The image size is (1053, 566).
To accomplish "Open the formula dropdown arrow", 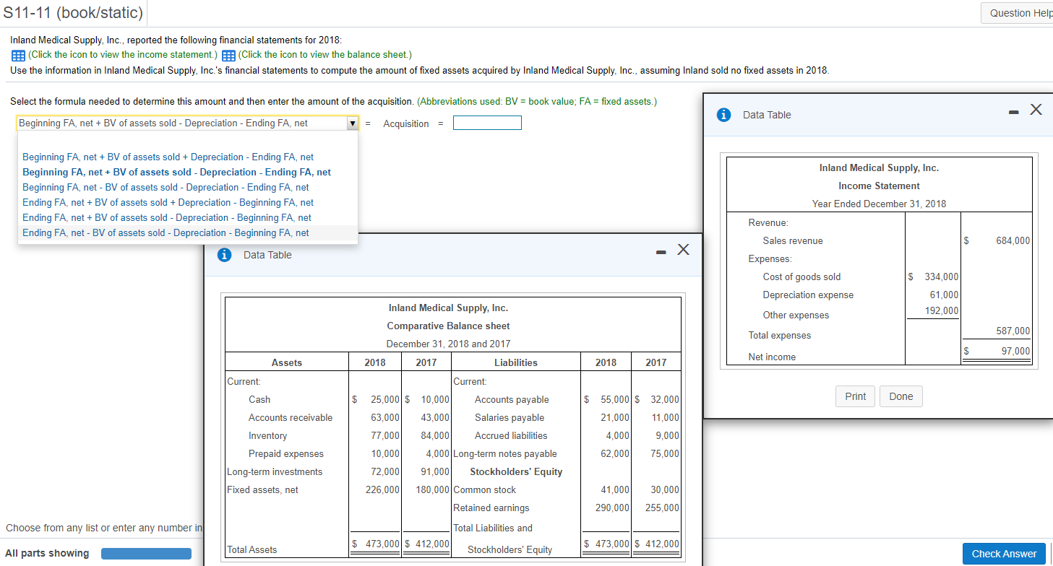I will point(352,123).
